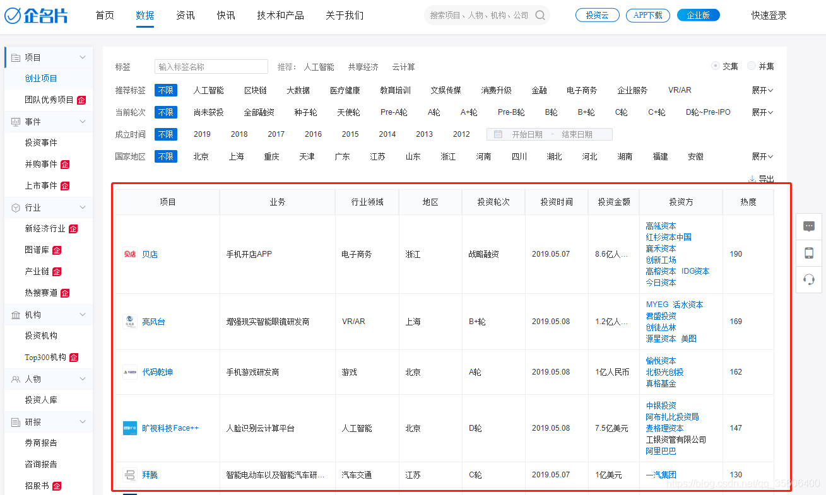Image resolution: width=826 pixels, height=495 pixels.
Task: Click the mobile phone icon on right sidebar
Action: tap(810, 253)
